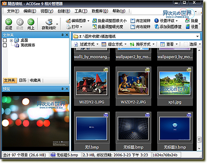The width and height of the screenshot is (207, 163).
Task: Open the 设置评级 rating button
Action: tap(166, 21)
